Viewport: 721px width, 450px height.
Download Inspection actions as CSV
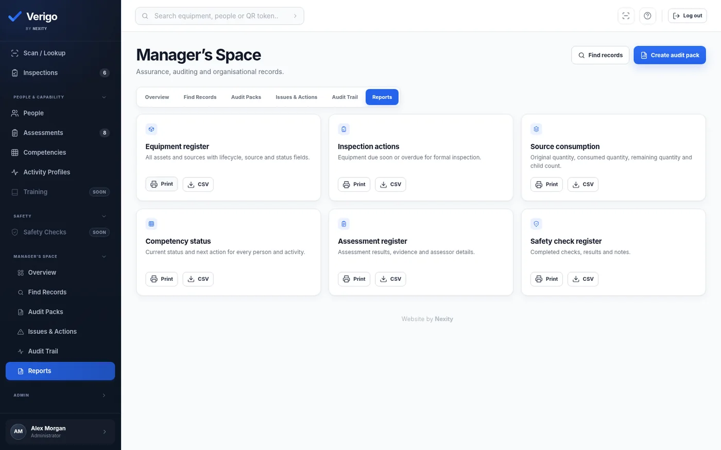coord(390,185)
